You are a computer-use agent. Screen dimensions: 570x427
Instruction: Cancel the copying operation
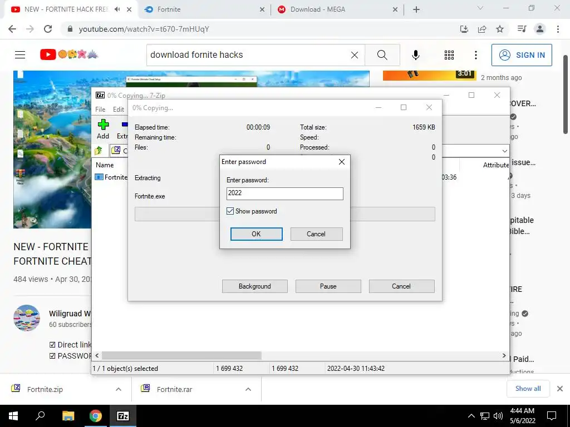[x=401, y=286]
